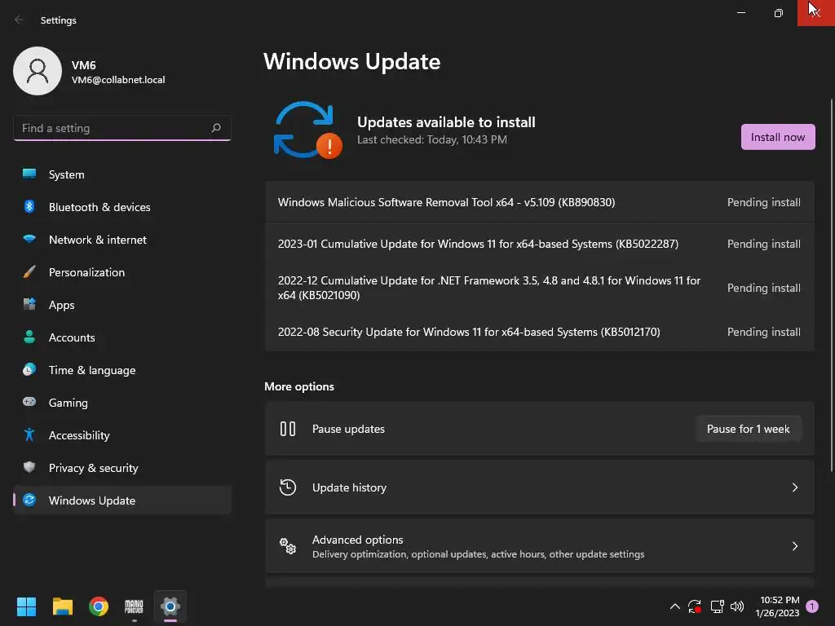Click the history clock icon beside Update history
This screenshot has width=835, height=626.
[288, 487]
